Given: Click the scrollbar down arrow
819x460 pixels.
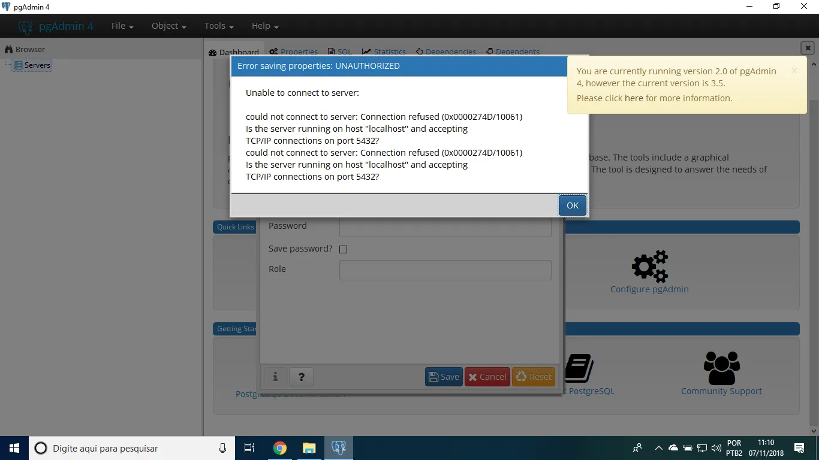Looking at the screenshot, I should [814, 430].
